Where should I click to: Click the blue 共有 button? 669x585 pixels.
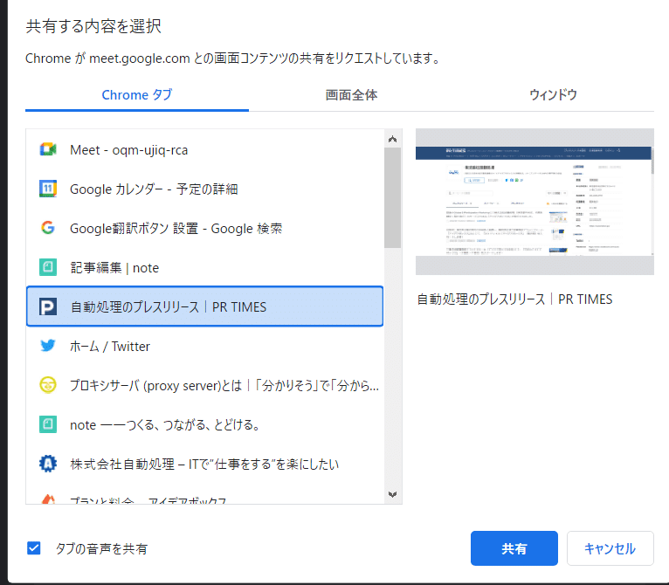(514, 548)
